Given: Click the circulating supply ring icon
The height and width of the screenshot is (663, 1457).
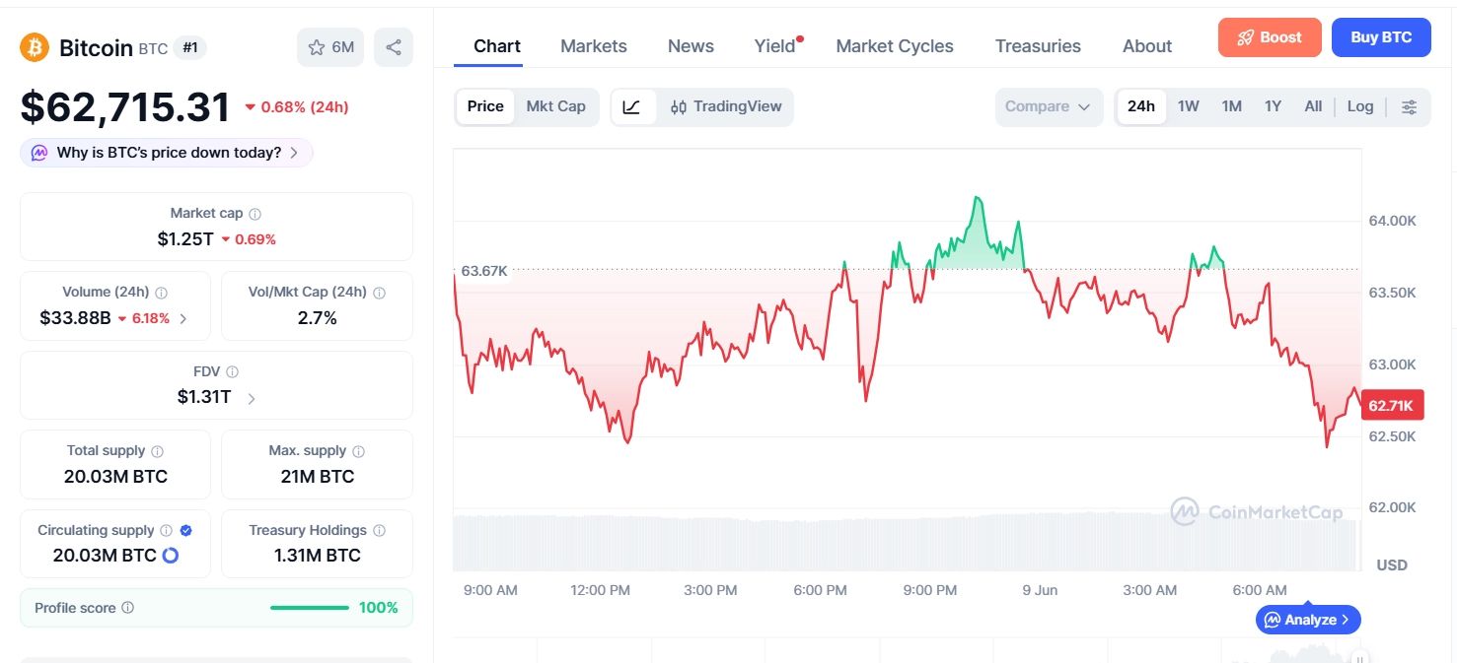Looking at the screenshot, I should click(x=171, y=556).
